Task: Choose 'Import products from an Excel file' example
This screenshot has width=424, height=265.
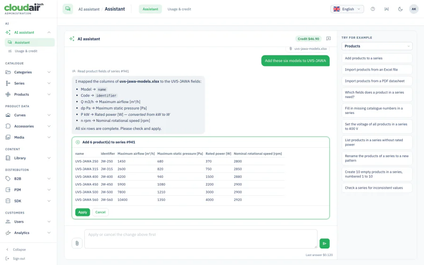Action: (377, 69)
